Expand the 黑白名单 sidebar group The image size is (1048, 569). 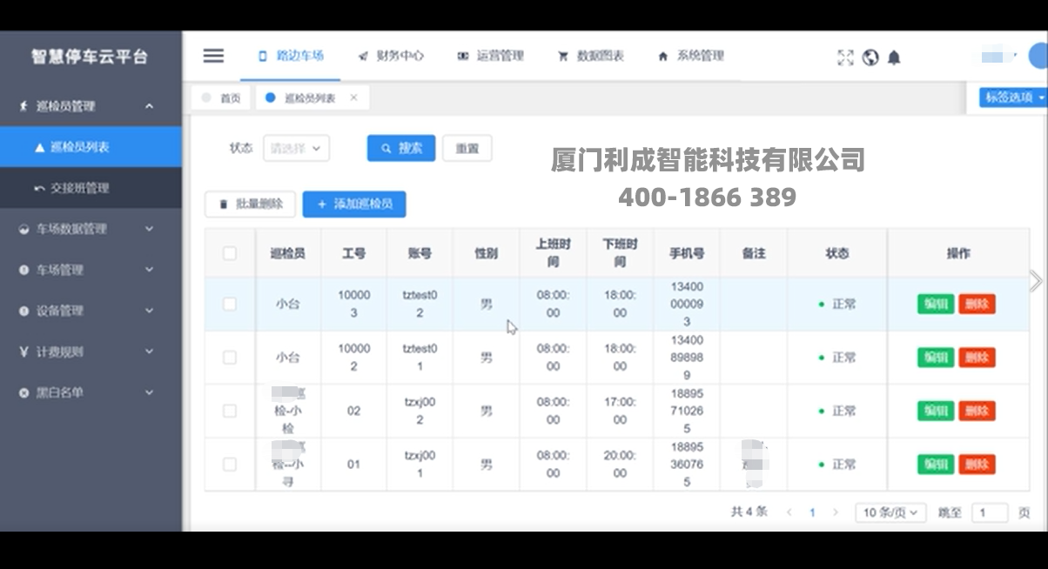coord(91,392)
